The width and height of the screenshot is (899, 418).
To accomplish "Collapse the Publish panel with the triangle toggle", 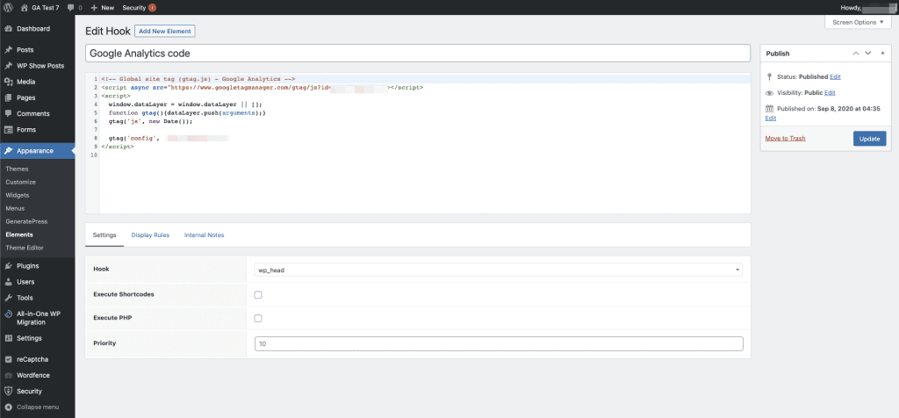I will click(881, 54).
